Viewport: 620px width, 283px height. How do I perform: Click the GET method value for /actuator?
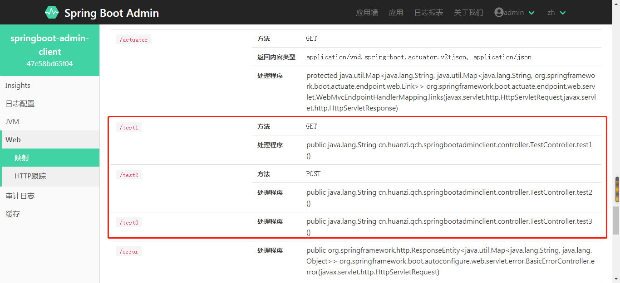(x=311, y=38)
